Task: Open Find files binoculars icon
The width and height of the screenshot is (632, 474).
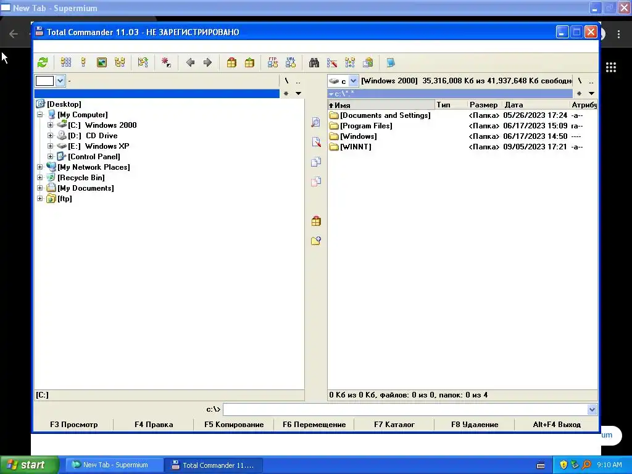Action: tap(314, 62)
